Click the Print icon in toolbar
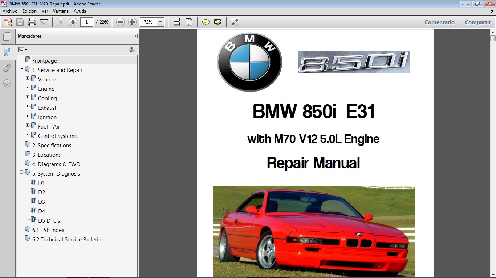The image size is (496, 278). point(32,22)
